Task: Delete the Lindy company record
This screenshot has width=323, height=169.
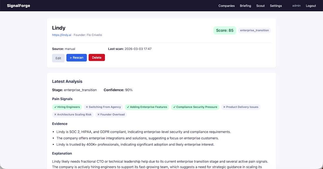Action: click(x=97, y=58)
